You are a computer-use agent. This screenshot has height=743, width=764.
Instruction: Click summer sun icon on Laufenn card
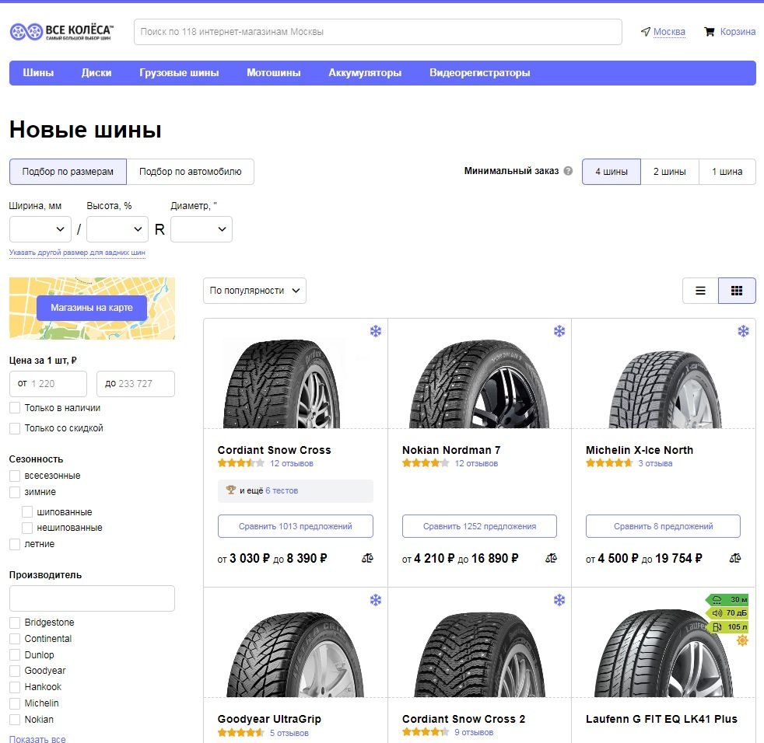pyautogui.click(x=742, y=640)
